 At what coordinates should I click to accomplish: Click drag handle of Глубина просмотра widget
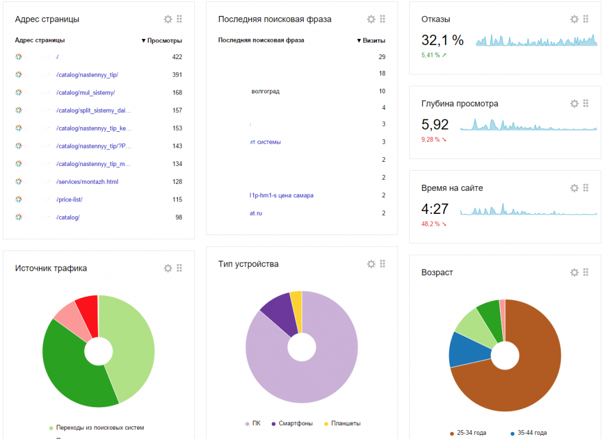(586, 103)
